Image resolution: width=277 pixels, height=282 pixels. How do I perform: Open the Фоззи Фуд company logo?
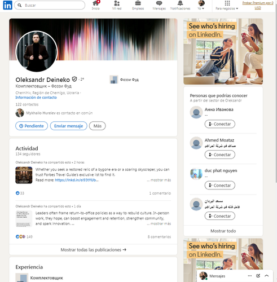point(114,80)
